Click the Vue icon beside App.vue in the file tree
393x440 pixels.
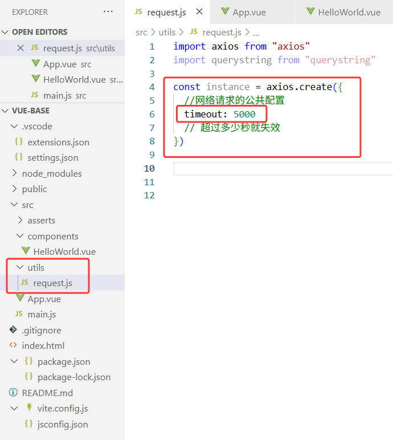click(20, 298)
